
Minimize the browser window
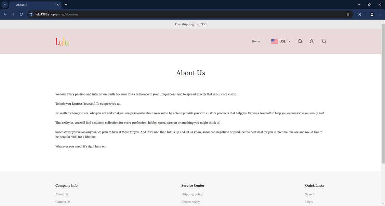359,5
